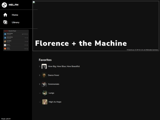Select the 'Ceremonials' title
This screenshot has width=160, height=120.
coord(54,84)
